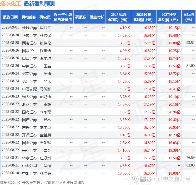Click the 扬农化工 title text
Viewport: 196px width, 185px height.
click(x=11, y=4)
